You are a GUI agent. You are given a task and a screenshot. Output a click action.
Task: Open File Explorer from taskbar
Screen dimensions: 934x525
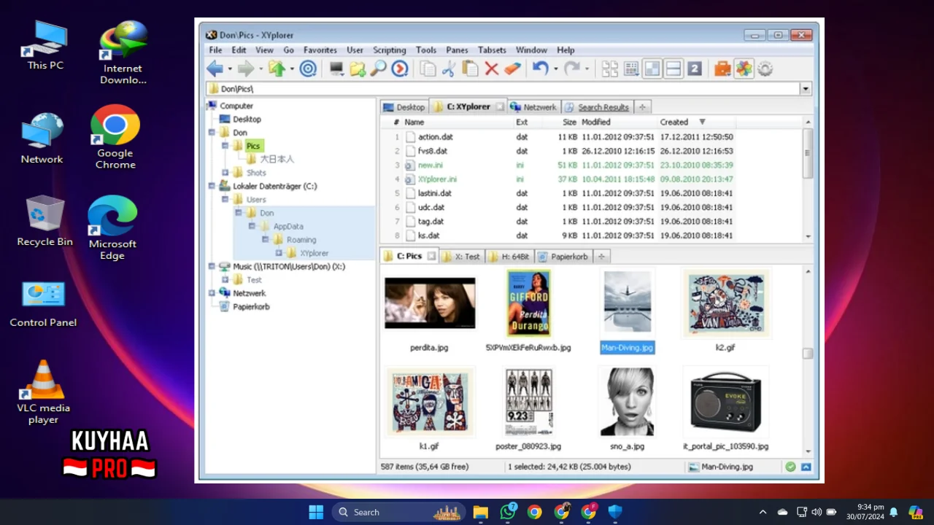(x=480, y=512)
